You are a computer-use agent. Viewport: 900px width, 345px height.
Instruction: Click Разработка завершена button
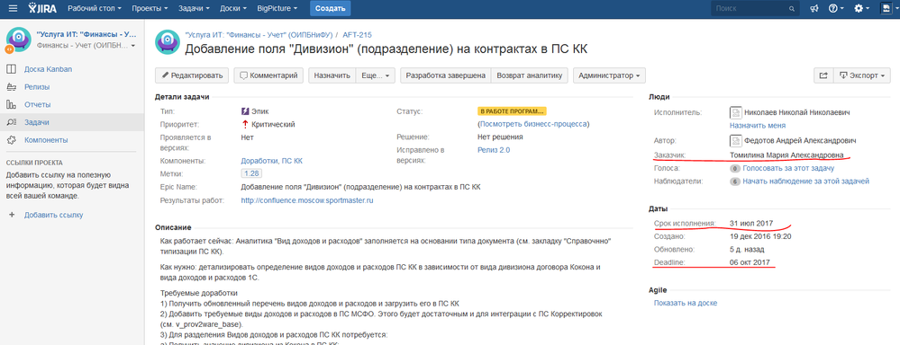[446, 75]
